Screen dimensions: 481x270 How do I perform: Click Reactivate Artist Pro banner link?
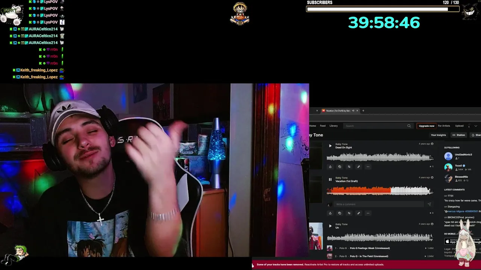(344, 264)
